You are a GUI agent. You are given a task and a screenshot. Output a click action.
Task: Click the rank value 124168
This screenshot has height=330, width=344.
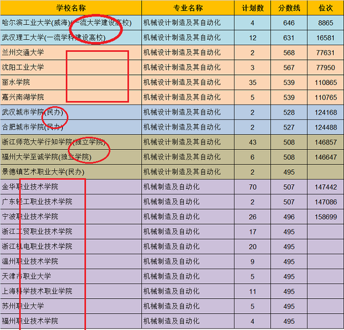pos(326,112)
